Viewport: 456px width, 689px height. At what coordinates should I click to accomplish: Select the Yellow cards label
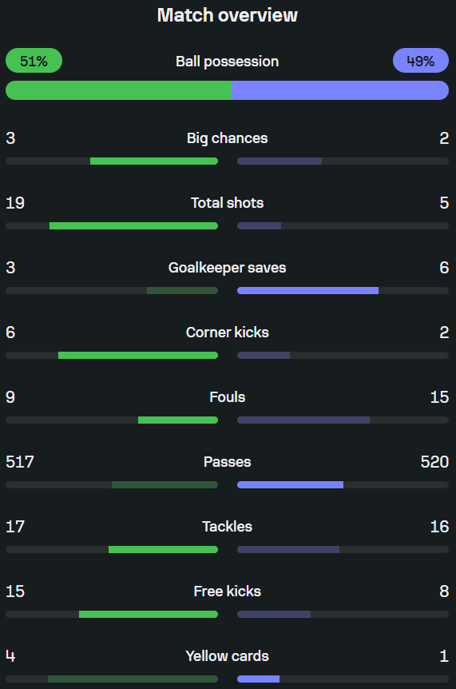click(x=228, y=656)
